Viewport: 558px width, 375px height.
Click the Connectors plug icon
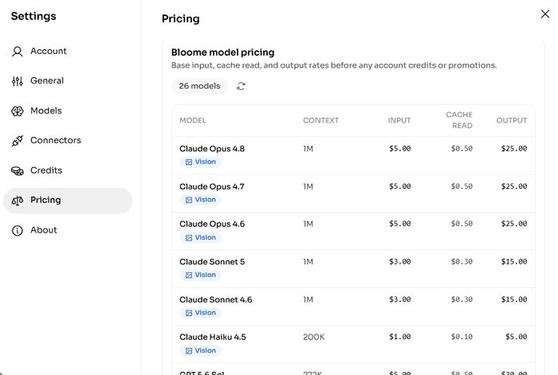17,141
